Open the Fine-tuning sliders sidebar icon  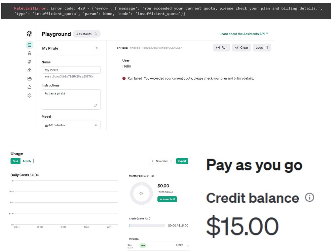tap(30, 62)
